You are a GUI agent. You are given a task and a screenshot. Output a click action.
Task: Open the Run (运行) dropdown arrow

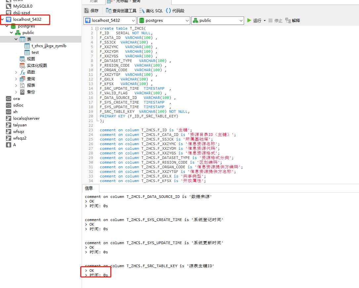tap(265, 20)
